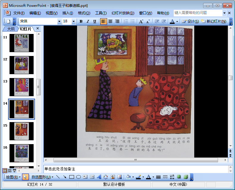Select slide 11 thumbnail
Image resolution: width=235 pixels, height=190 pixels.
[x=22, y=43]
